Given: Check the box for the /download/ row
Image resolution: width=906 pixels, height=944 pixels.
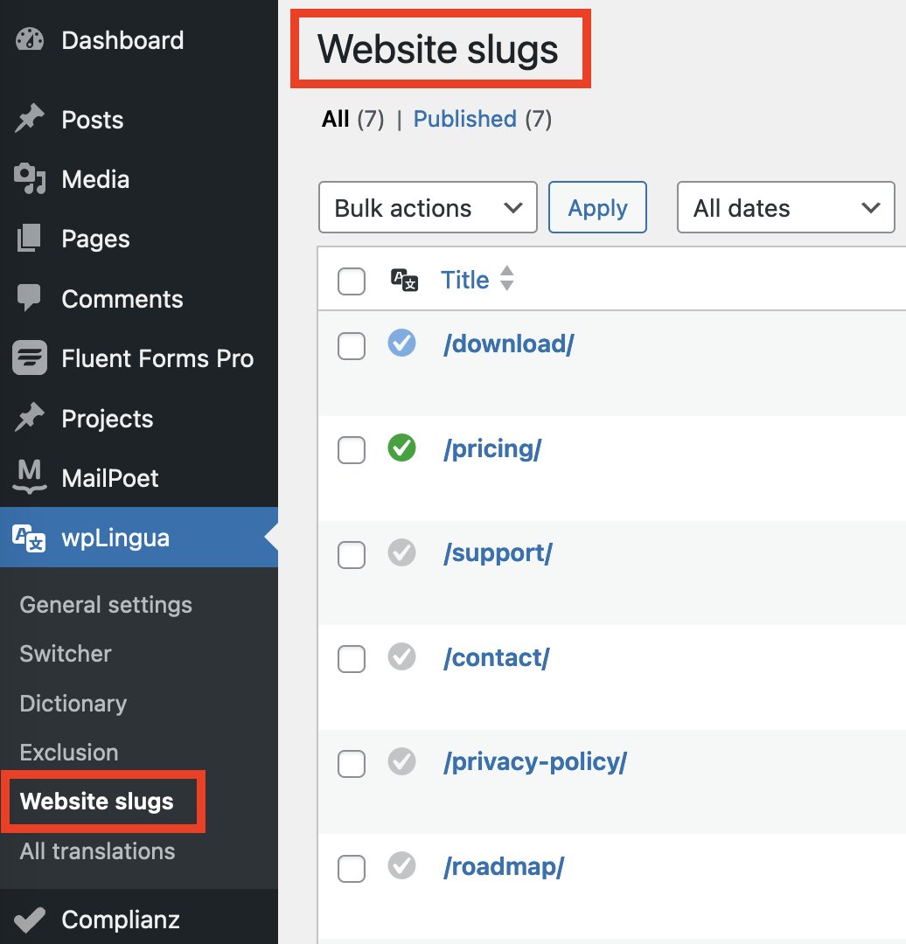Looking at the screenshot, I should point(352,345).
